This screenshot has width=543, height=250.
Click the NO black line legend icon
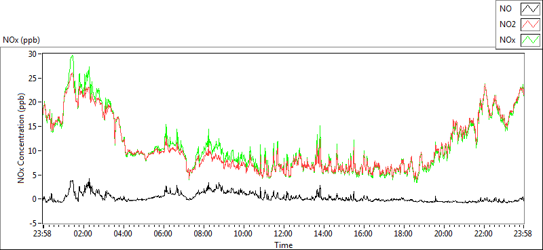point(531,9)
